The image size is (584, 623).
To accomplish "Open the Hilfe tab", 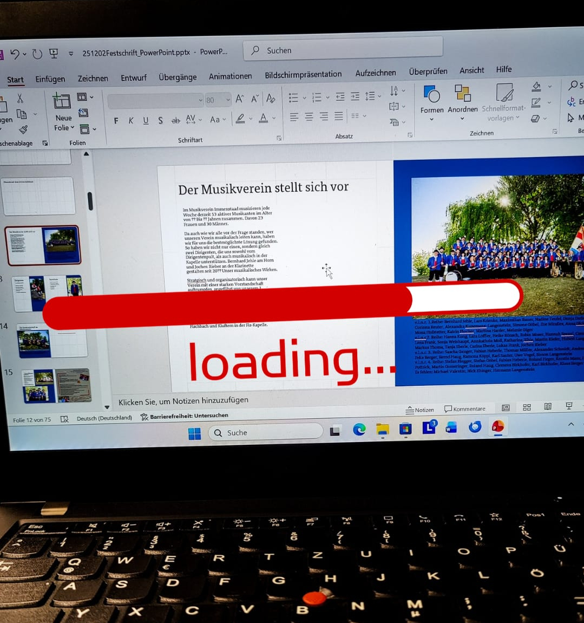I will pos(504,69).
